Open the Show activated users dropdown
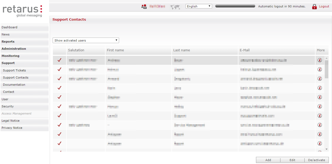This screenshot has height=164, width=332. pyautogui.click(x=86, y=40)
